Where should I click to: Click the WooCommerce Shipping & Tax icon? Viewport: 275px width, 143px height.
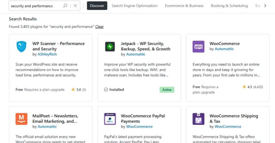198,119
